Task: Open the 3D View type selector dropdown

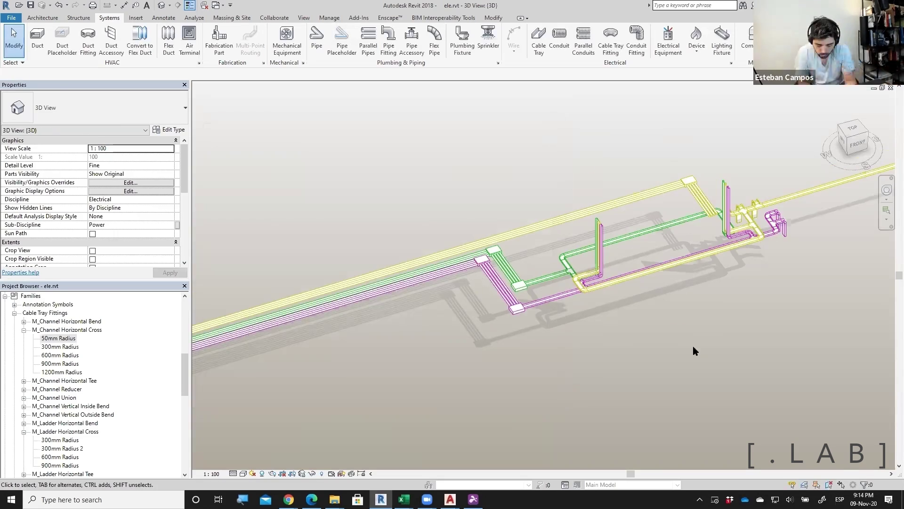Action: coord(185,108)
